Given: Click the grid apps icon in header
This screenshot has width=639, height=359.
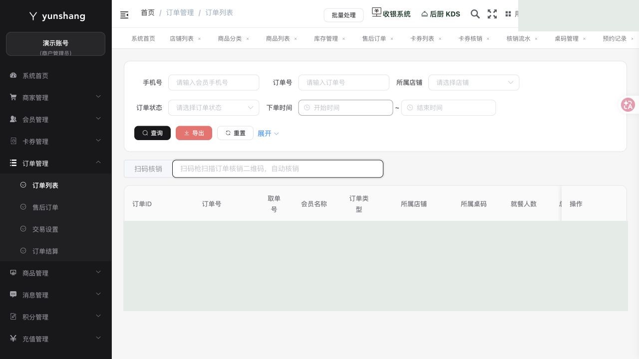Looking at the screenshot, I should coord(508,14).
